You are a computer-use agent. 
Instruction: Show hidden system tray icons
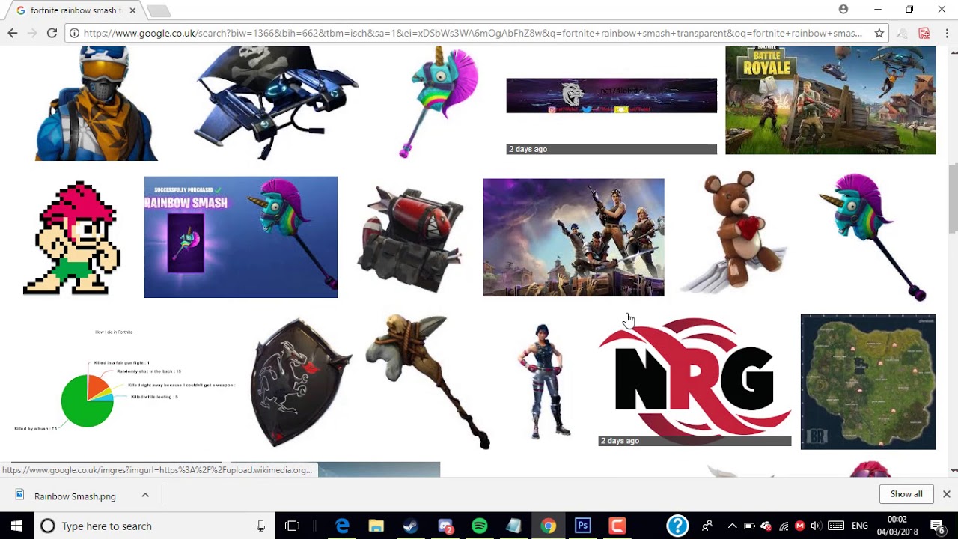coord(732,526)
